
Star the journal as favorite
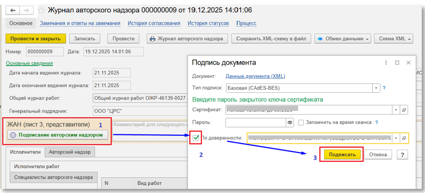(x=42, y=10)
